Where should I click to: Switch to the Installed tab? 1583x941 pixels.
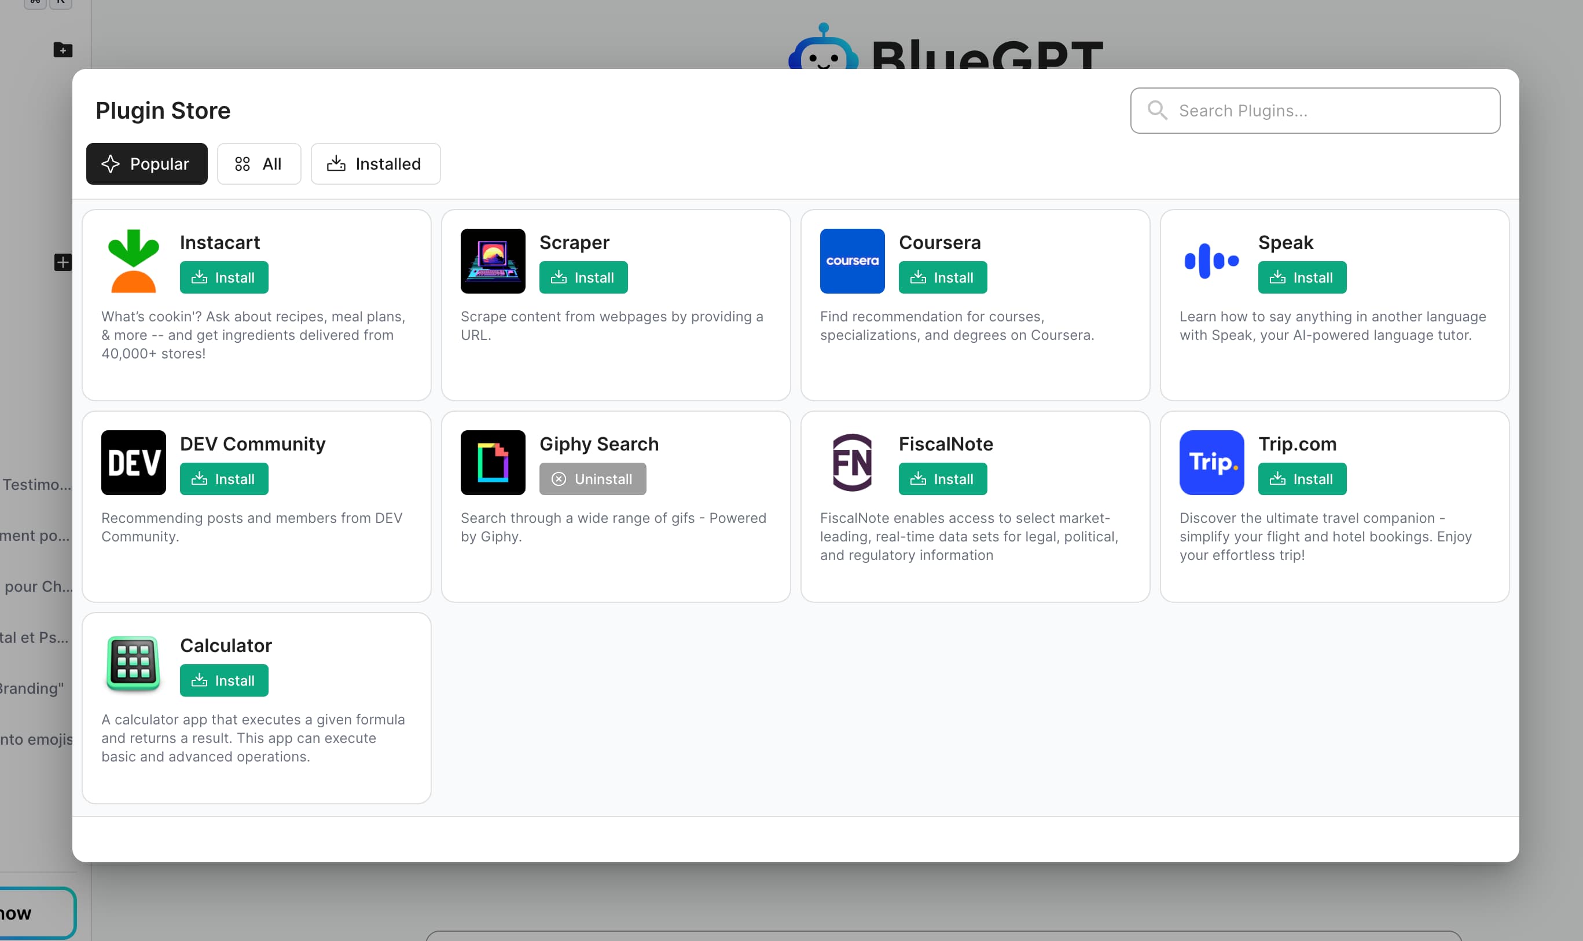[x=375, y=164]
